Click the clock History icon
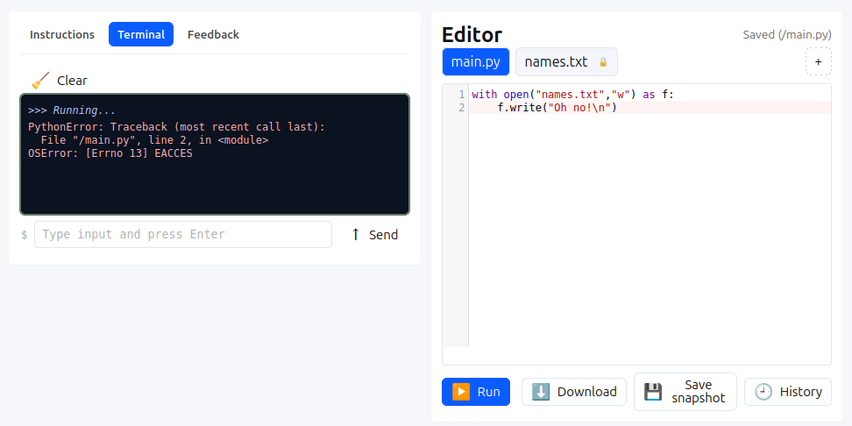 pyautogui.click(x=763, y=391)
